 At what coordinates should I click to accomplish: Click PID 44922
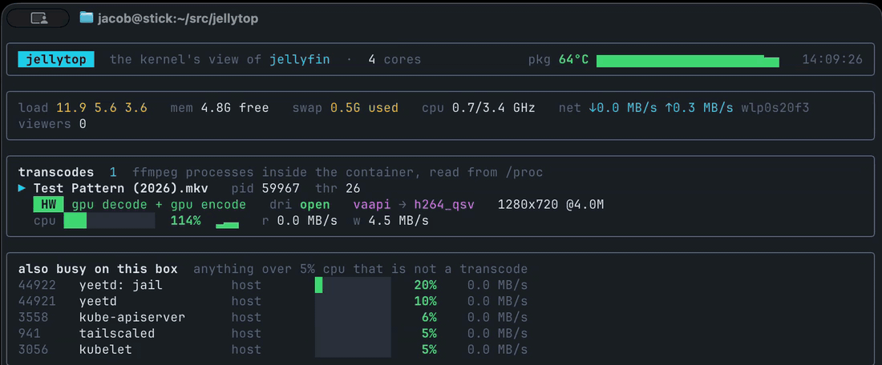(37, 285)
